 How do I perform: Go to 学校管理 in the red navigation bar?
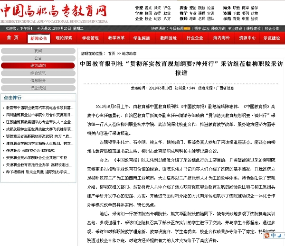point(90,38)
